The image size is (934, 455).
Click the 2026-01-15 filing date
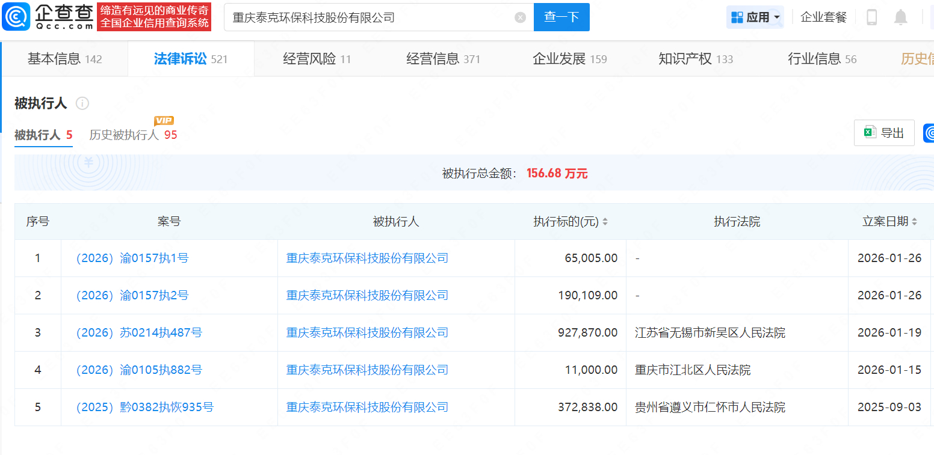889,370
